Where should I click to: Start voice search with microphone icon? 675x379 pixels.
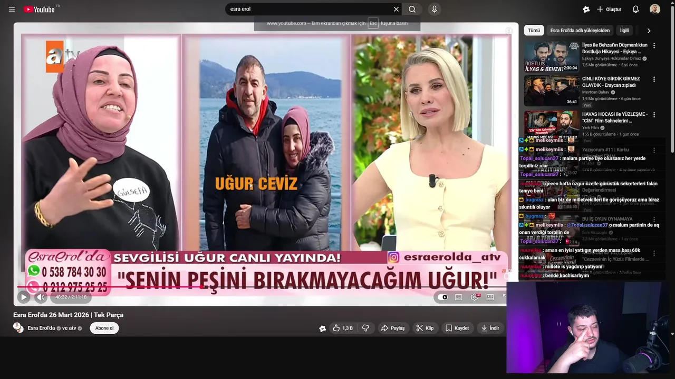click(x=435, y=9)
